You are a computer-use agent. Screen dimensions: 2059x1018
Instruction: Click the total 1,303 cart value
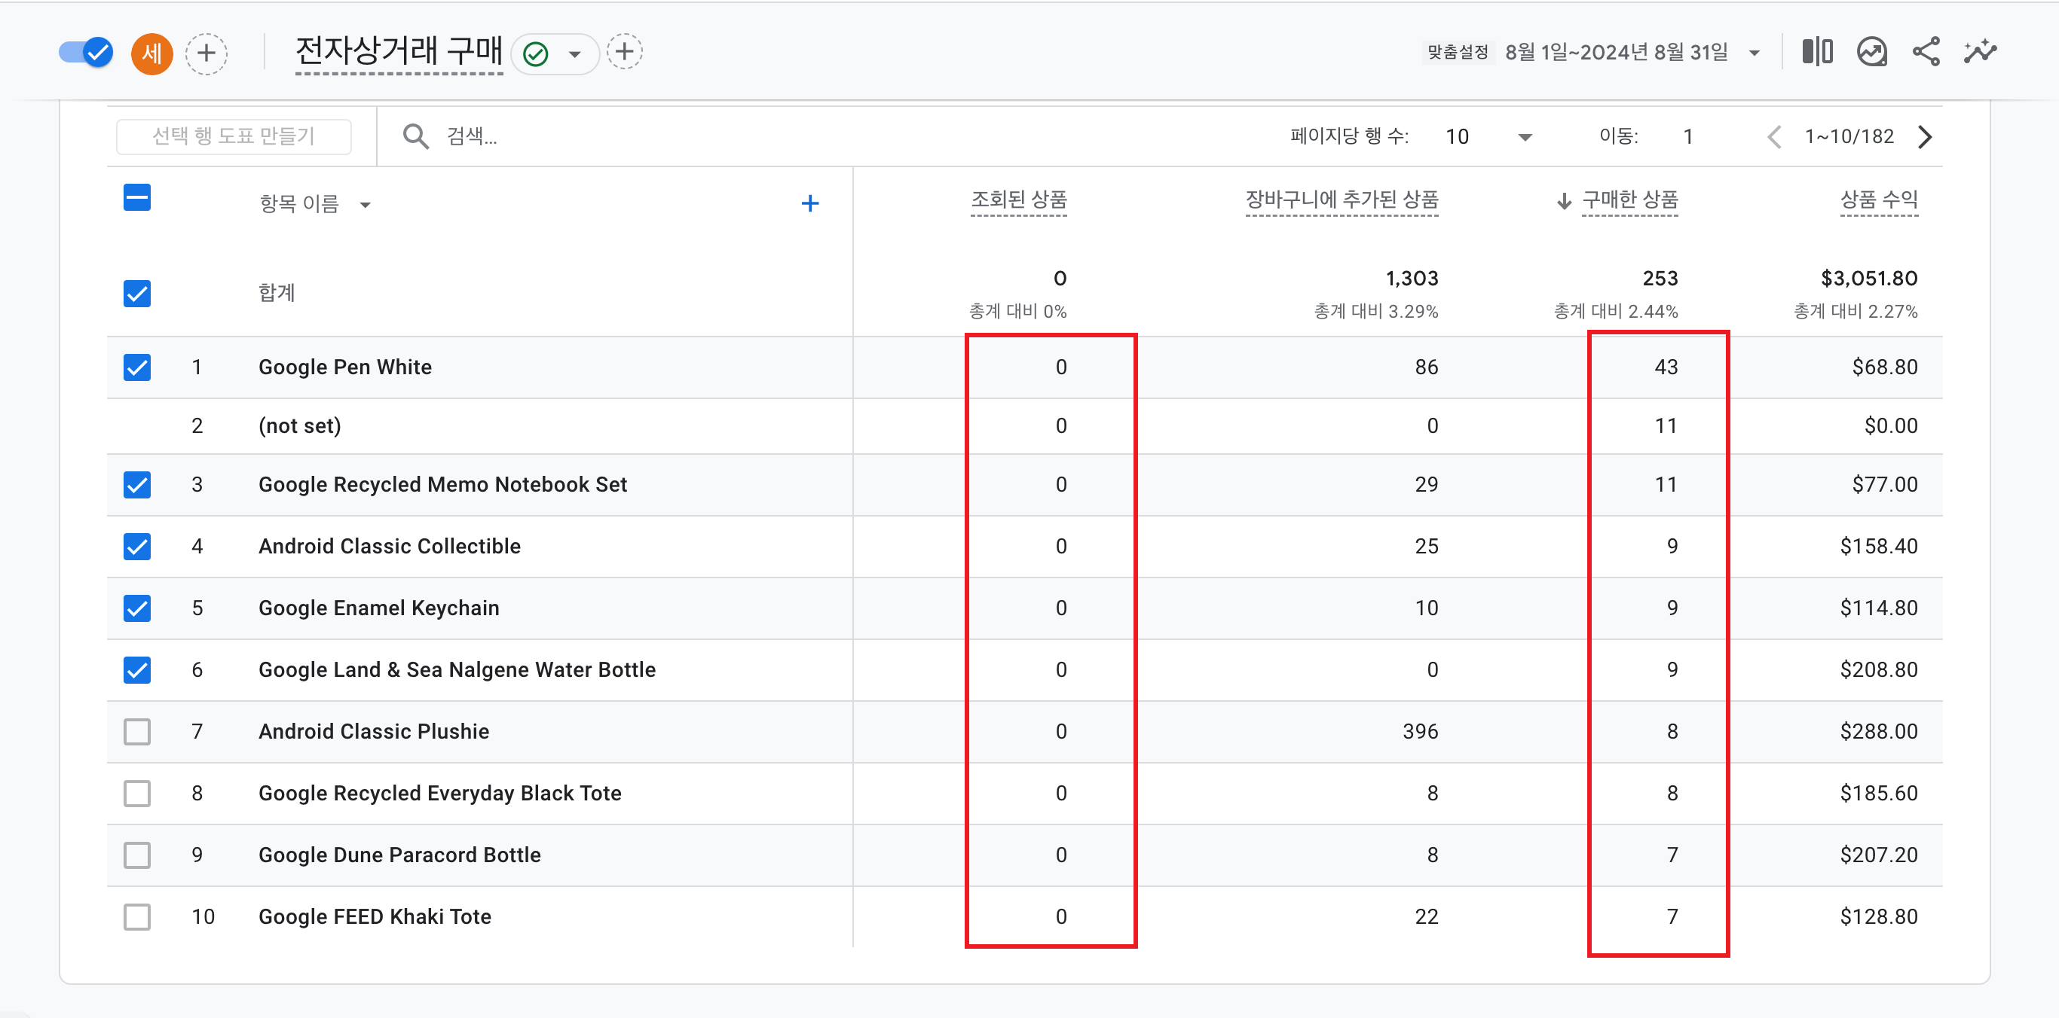[x=1412, y=279]
